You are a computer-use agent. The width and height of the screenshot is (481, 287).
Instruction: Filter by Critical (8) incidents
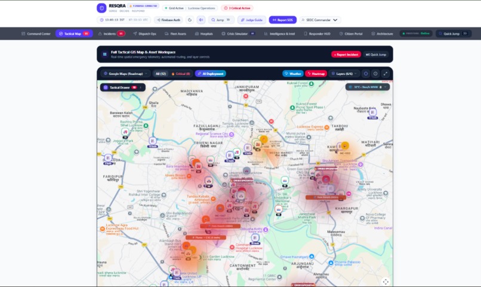tap(181, 74)
